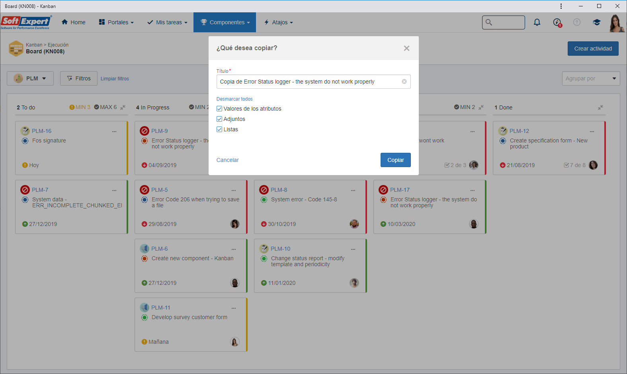
Task: Open card PLM-10 link
Action: point(280,249)
